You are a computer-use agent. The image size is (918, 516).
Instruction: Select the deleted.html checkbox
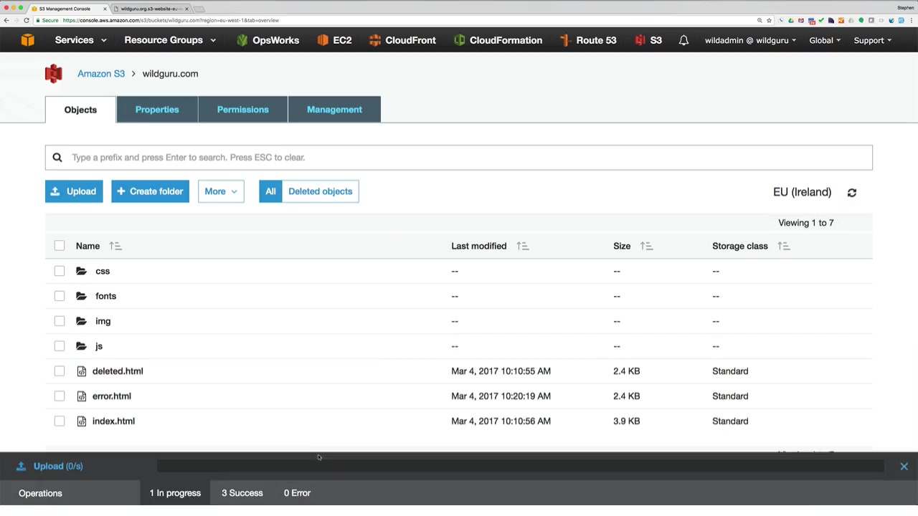(60, 371)
